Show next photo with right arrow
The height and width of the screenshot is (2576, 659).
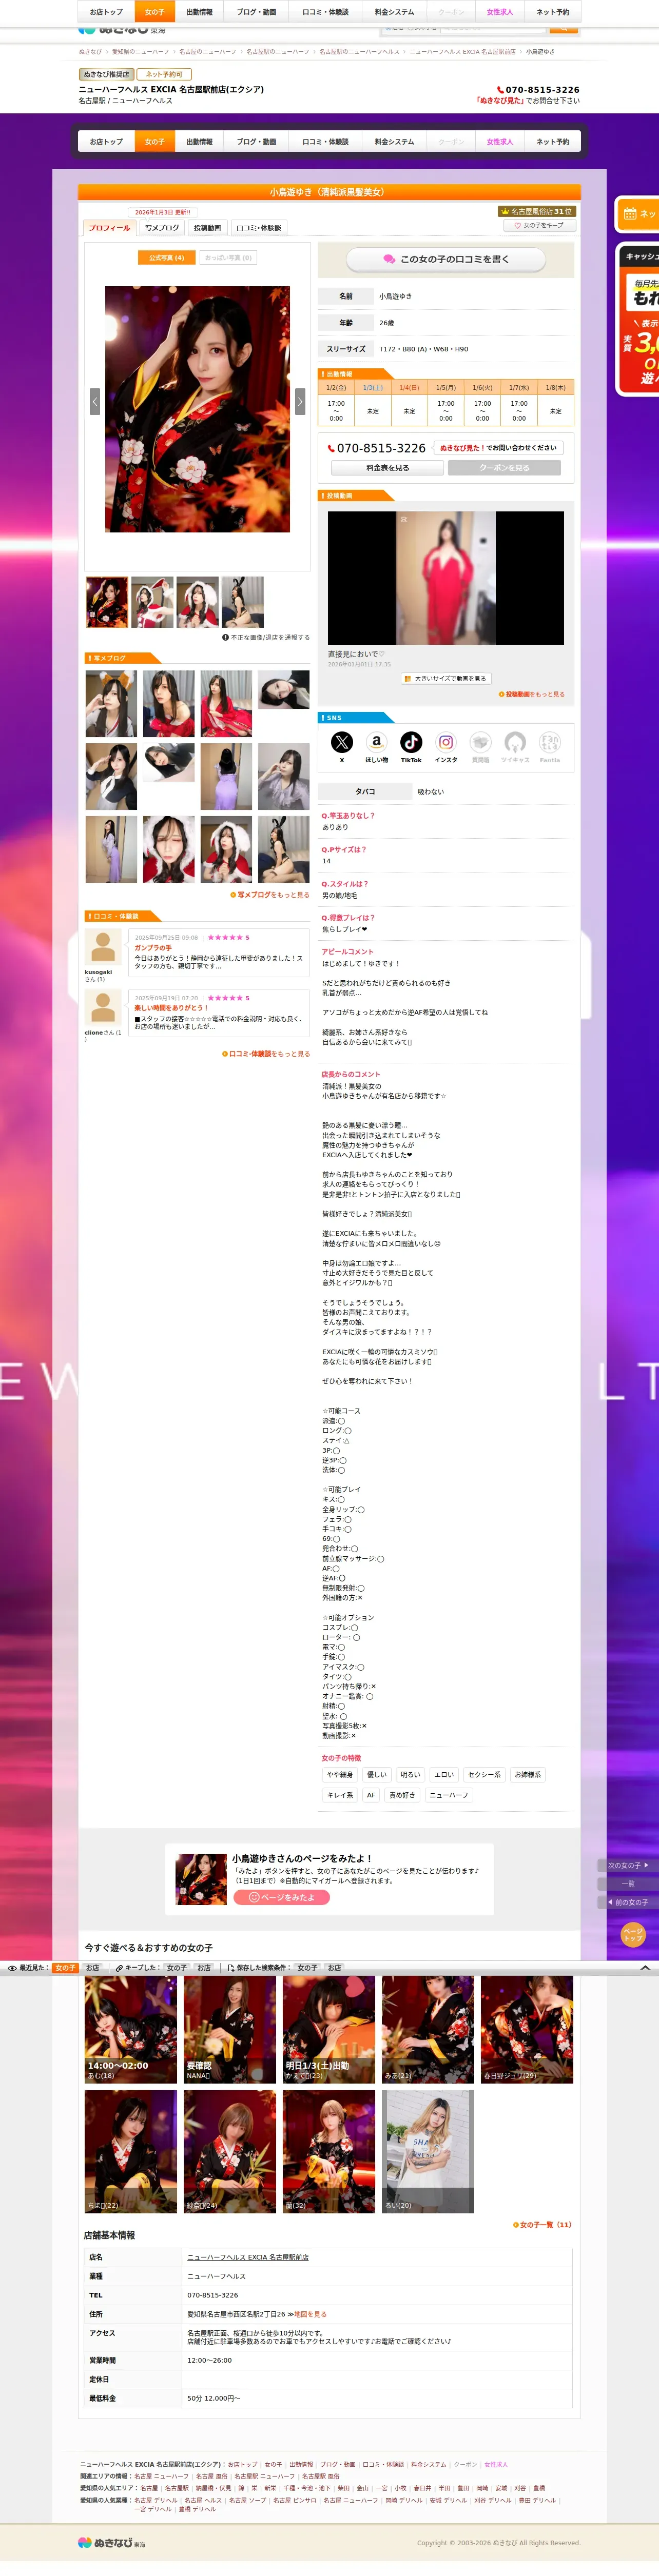click(300, 401)
